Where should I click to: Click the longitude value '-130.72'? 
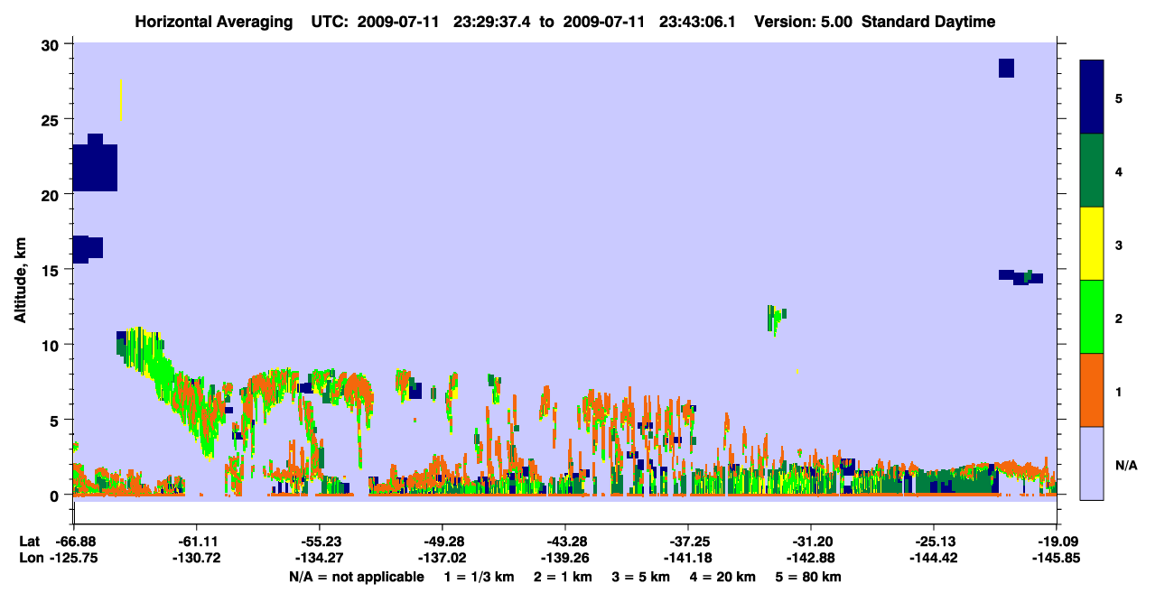point(196,558)
